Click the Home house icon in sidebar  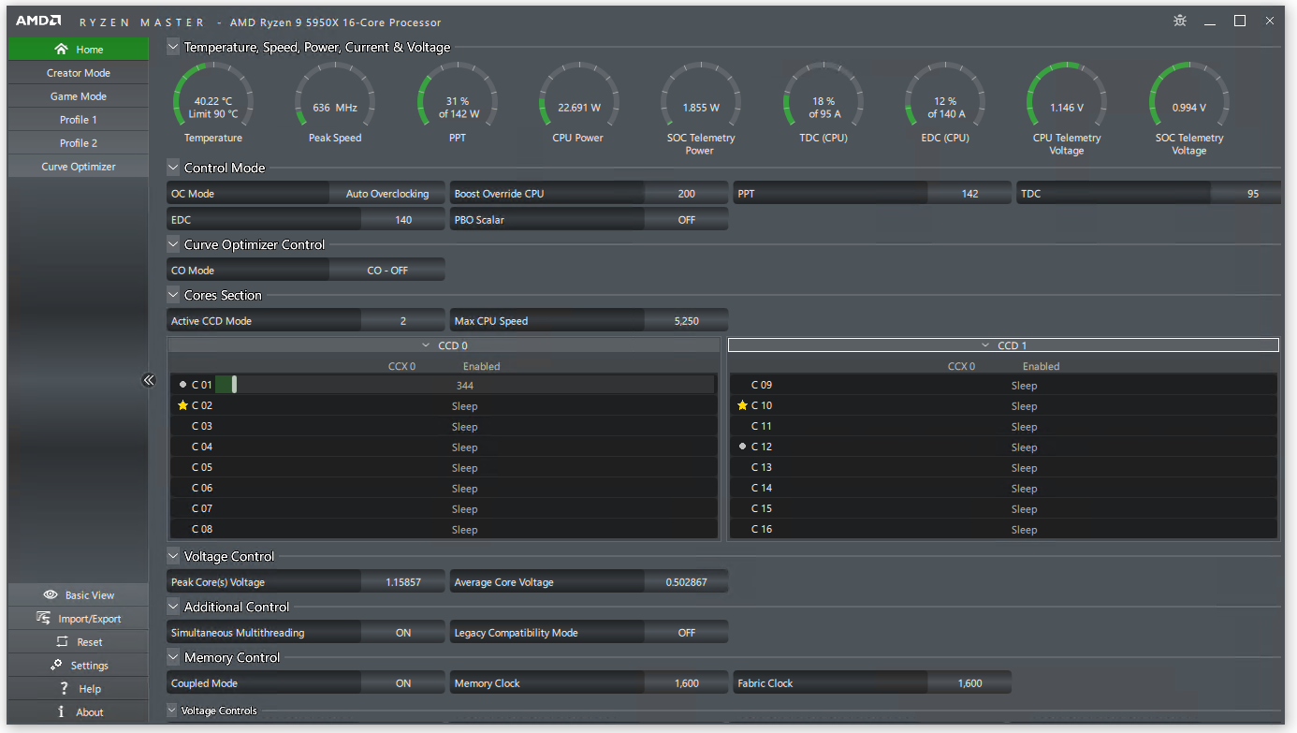(x=61, y=50)
